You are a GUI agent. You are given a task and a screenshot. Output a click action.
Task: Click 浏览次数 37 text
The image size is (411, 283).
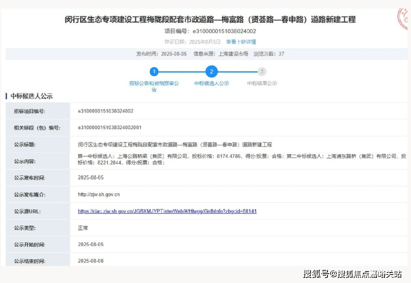[269, 54]
